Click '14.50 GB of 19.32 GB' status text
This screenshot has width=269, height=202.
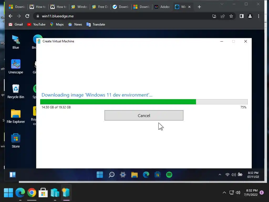[56, 107]
